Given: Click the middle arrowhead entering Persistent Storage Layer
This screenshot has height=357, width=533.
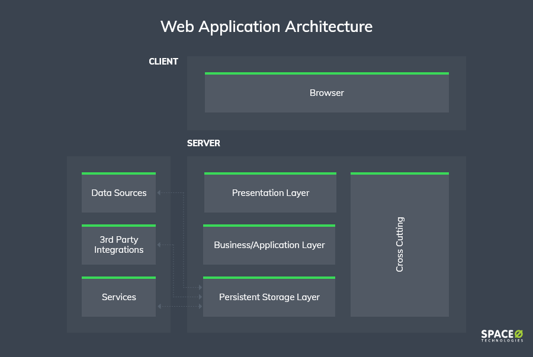Looking at the screenshot, I should (201, 297).
